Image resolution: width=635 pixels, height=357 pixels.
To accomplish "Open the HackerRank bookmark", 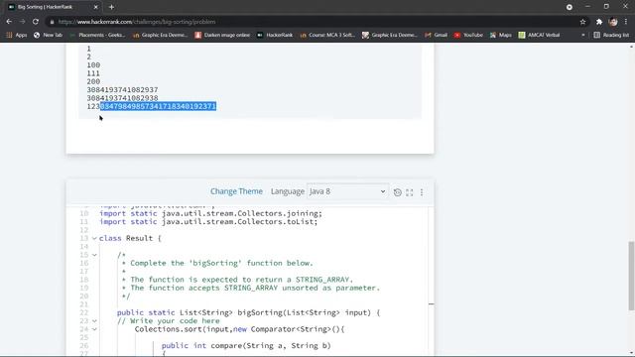I will (275, 36).
